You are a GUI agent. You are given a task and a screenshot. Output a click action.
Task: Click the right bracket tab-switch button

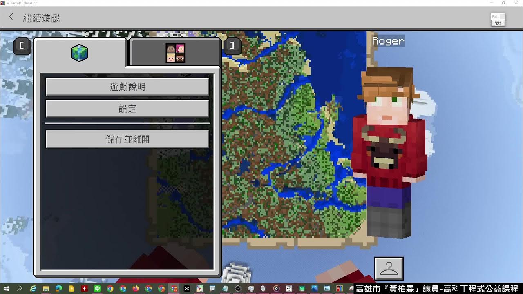tap(232, 46)
